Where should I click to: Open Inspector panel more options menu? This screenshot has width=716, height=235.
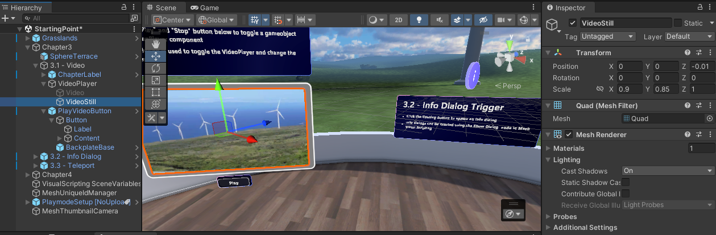(709, 7)
